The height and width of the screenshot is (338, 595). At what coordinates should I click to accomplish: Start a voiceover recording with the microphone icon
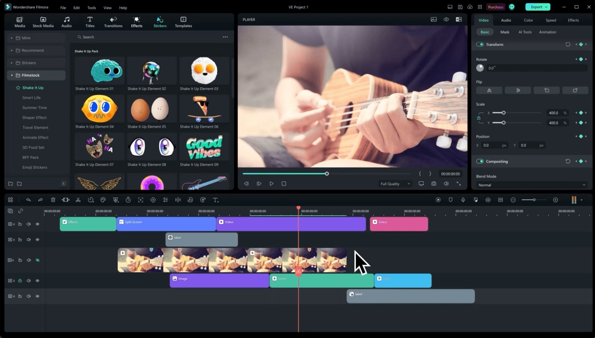(463, 200)
